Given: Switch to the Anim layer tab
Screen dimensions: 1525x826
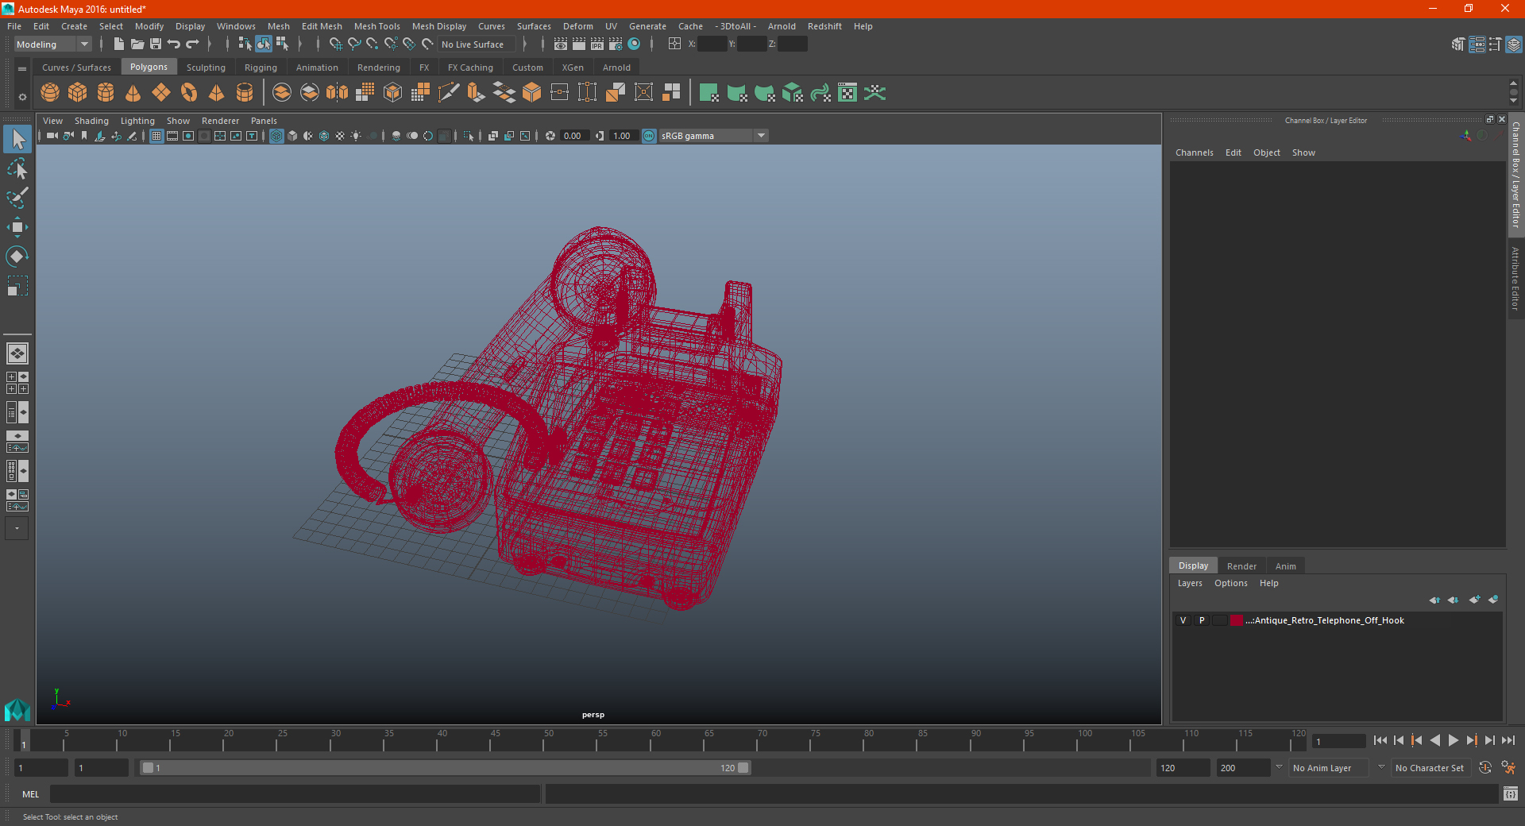Looking at the screenshot, I should click(x=1285, y=566).
